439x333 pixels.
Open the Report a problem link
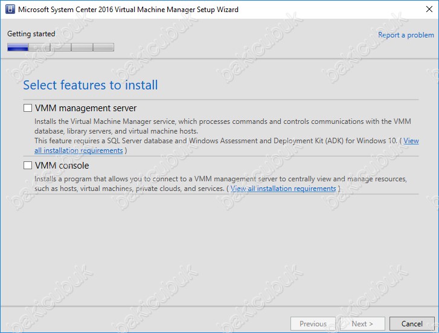pos(406,35)
